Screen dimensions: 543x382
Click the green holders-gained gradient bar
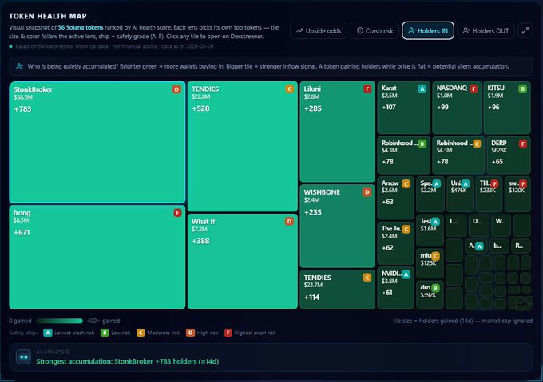(59, 321)
